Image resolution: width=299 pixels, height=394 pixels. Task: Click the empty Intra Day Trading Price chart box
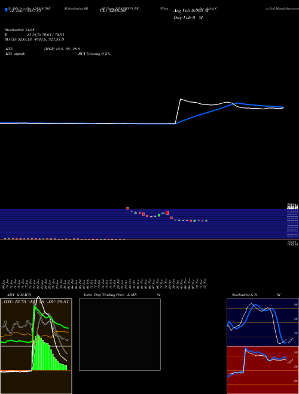click(x=120, y=334)
